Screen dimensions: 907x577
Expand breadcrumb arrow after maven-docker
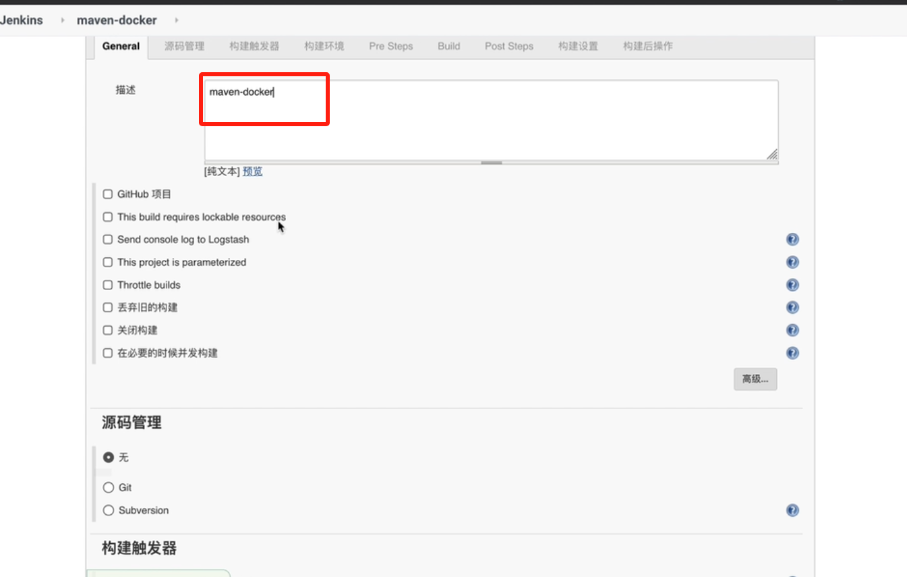point(177,20)
